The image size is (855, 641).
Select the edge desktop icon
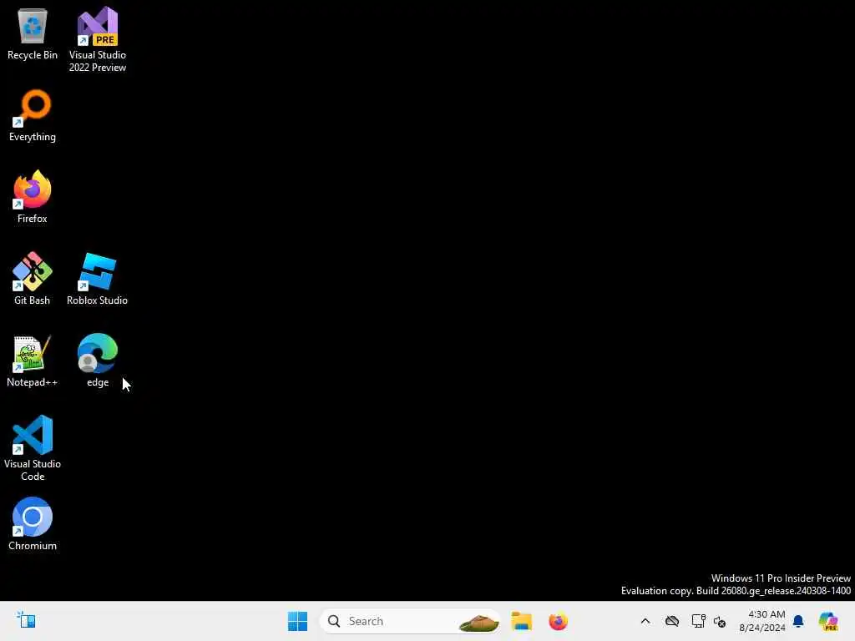coord(98,361)
